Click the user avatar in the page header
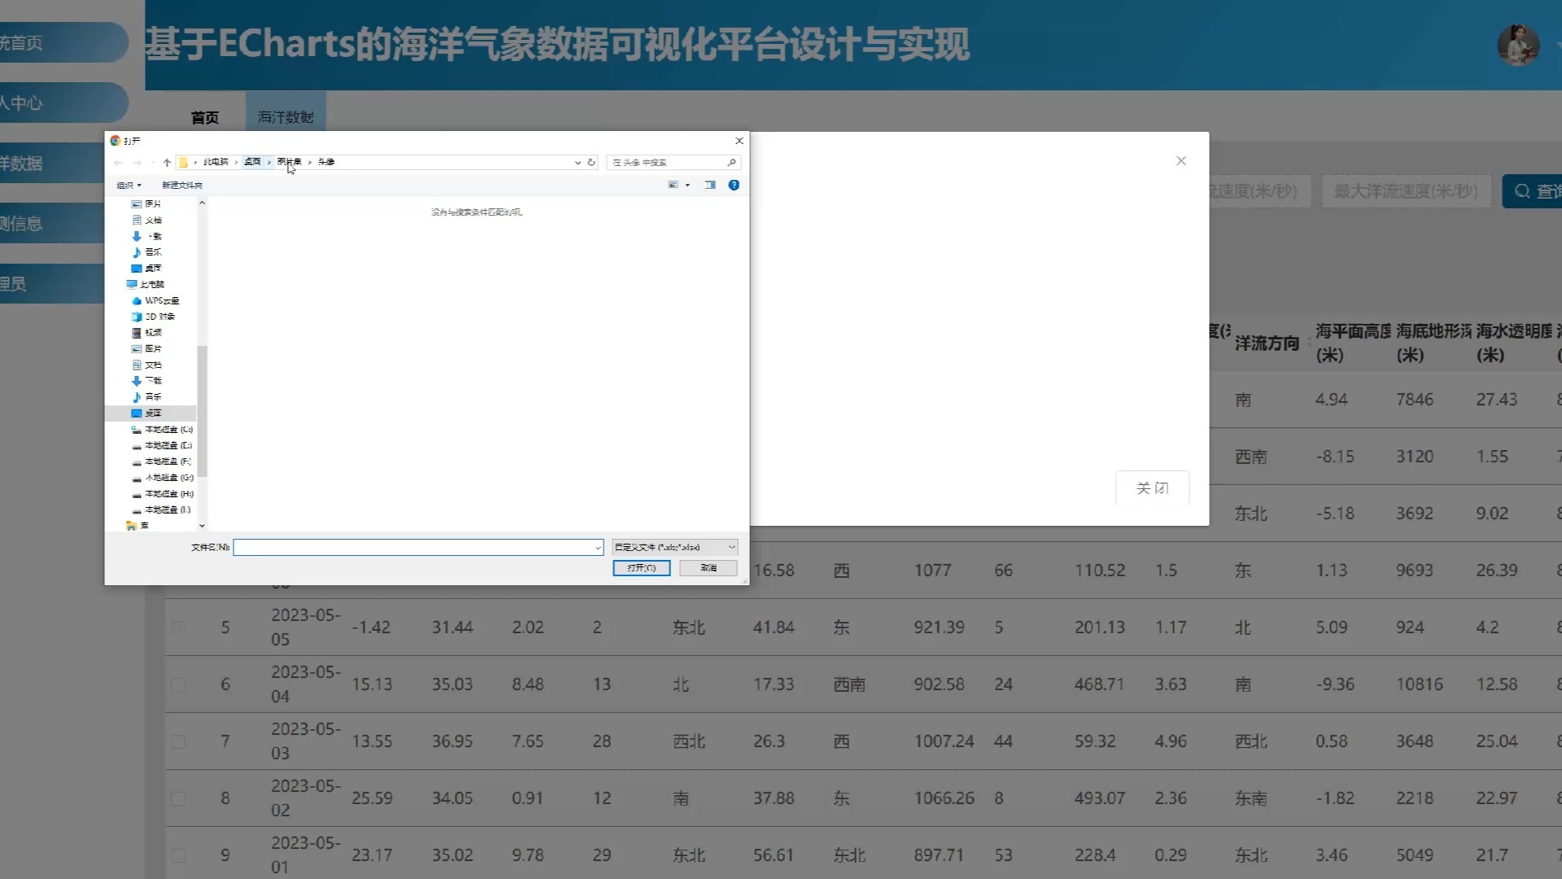The height and width of the screenshot is (879, 1562). point(1518,45)
